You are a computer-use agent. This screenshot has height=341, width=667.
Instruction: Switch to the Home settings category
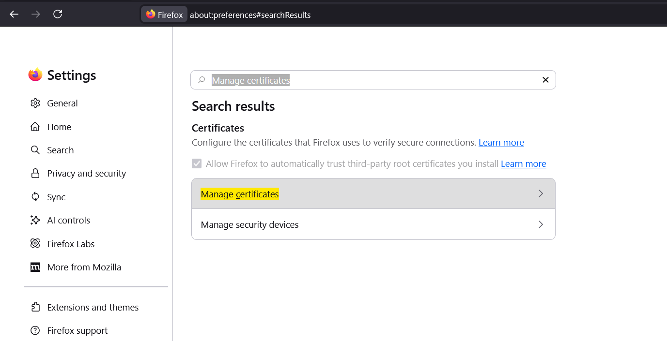click(59, 127)
